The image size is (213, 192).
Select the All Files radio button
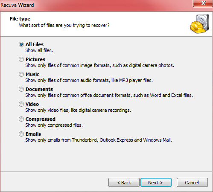(21, 44)
